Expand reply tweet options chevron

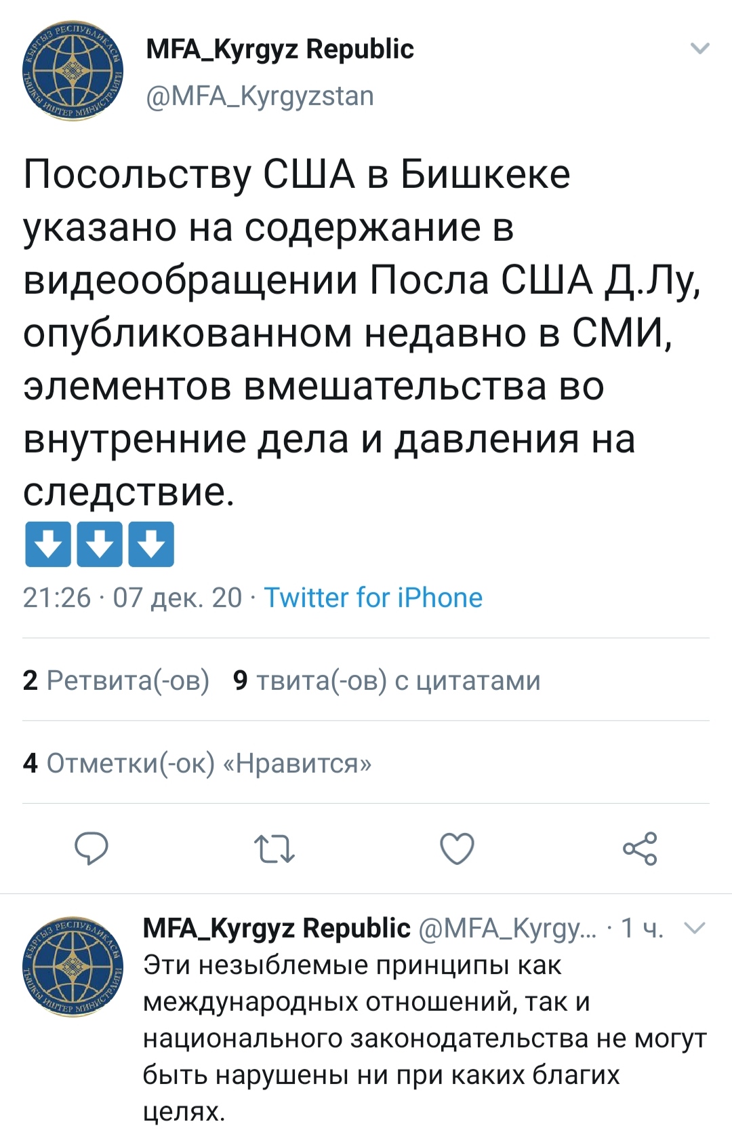point(696,927)
